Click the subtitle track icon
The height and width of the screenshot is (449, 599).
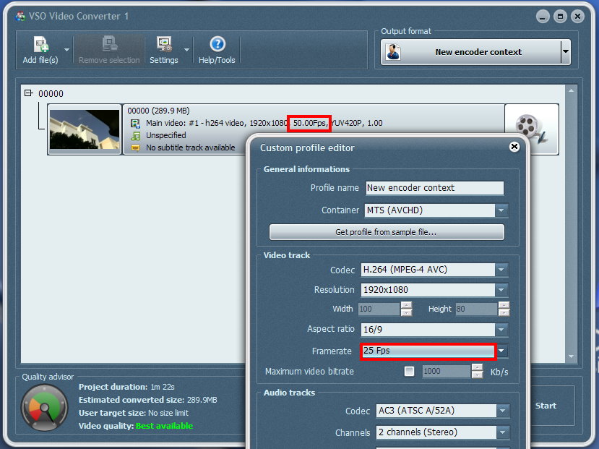(x=135, y=147)
